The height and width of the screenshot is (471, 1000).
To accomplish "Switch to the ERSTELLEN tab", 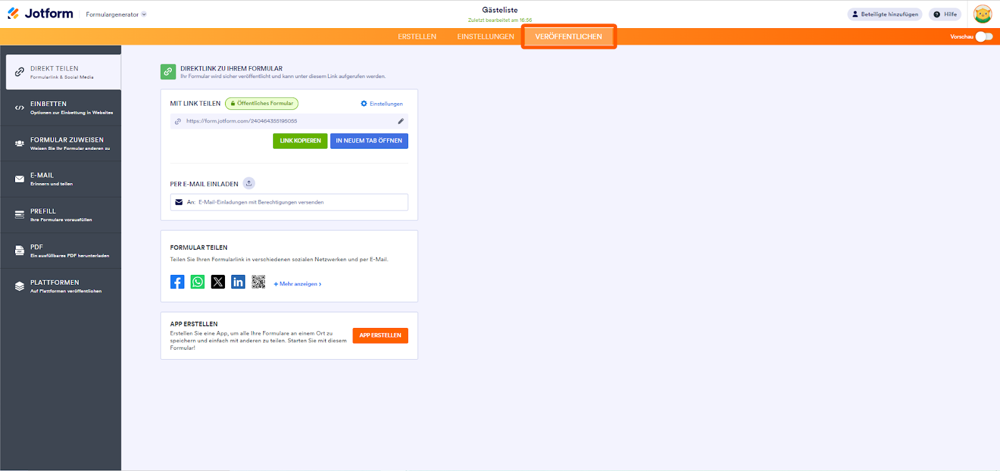I will 417,37.
